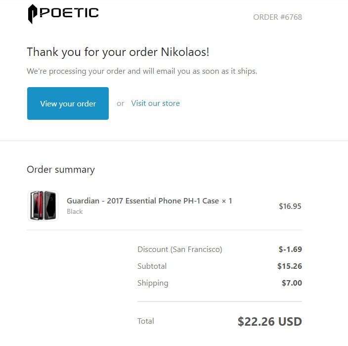Click the Subtotal label
Screen dimensions: 348x346
(x=152, y=266)
